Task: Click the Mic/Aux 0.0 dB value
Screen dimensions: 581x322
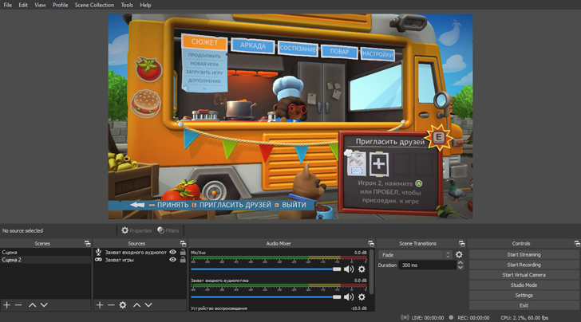Action: point(360,253)
